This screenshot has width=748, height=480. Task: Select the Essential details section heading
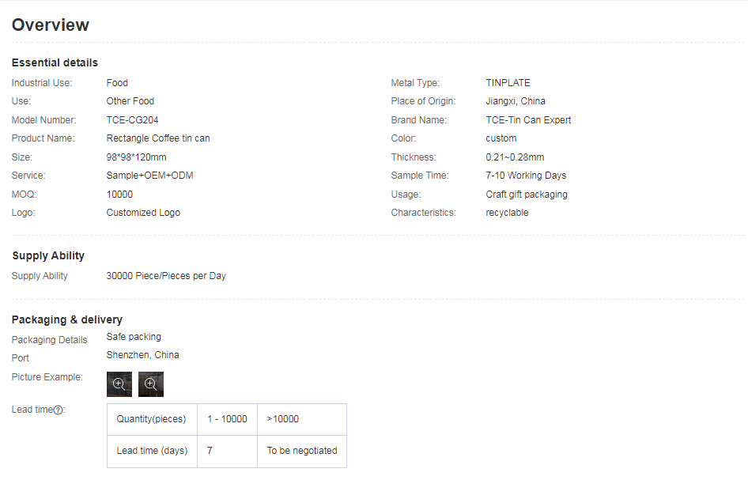point(55,62)
